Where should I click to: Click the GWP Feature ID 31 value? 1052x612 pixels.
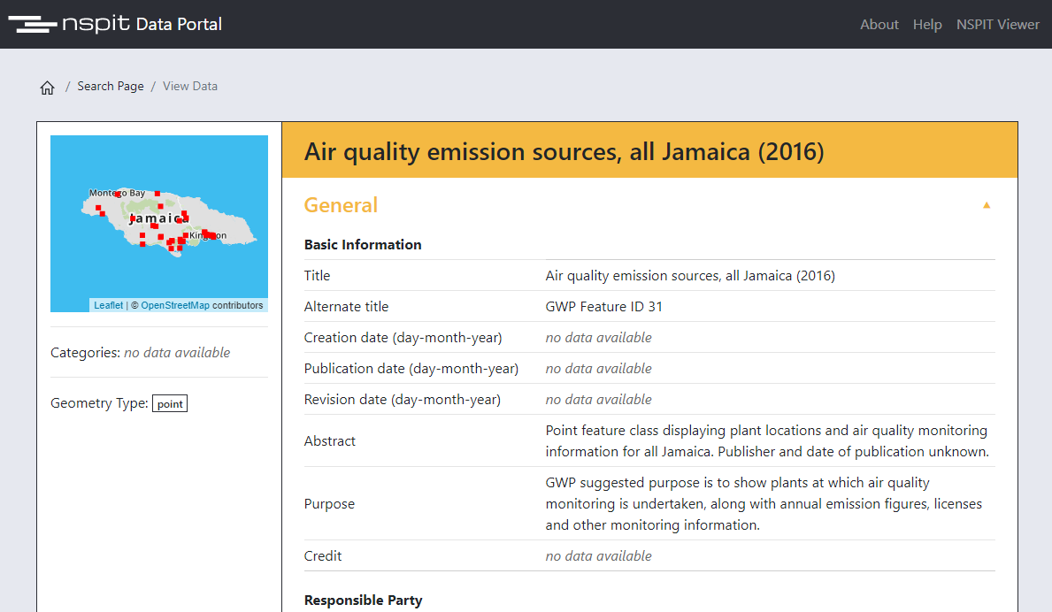(603, 307)
